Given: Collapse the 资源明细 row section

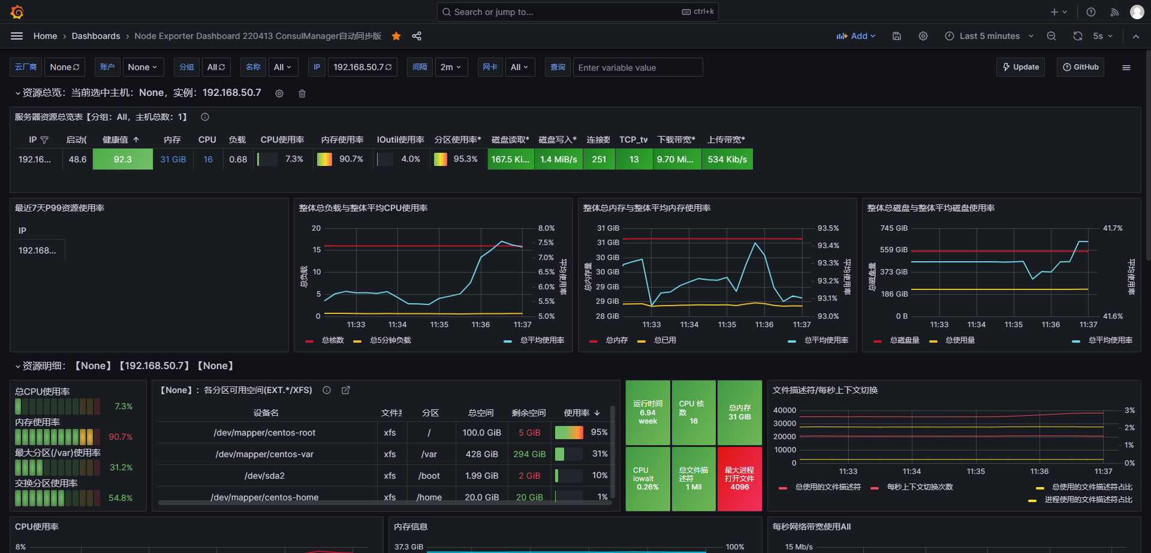Looking at the screenshot, I should tap(18, 366).
